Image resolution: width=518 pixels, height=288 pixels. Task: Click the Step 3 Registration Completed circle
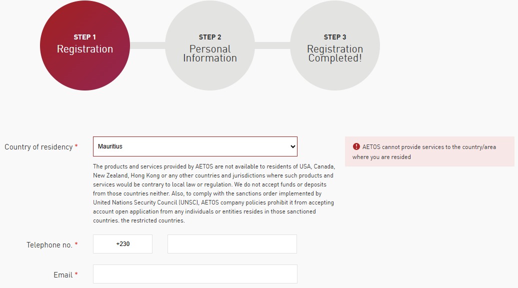(x=335, y=46)
